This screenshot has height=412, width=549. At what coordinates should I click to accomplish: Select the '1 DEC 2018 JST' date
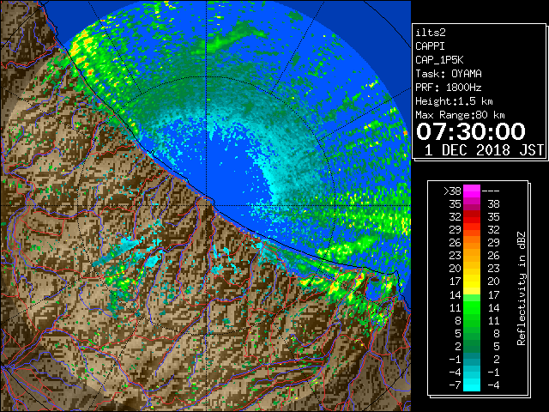point(484,150)
